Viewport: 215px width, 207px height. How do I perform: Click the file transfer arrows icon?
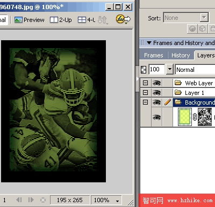click(103, 20)
